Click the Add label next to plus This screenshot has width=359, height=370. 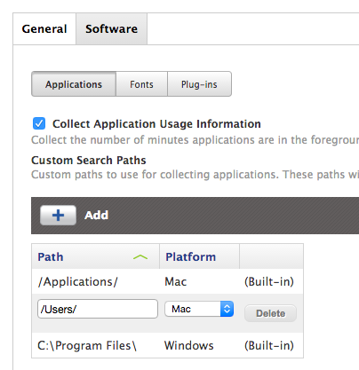point(97,216)
